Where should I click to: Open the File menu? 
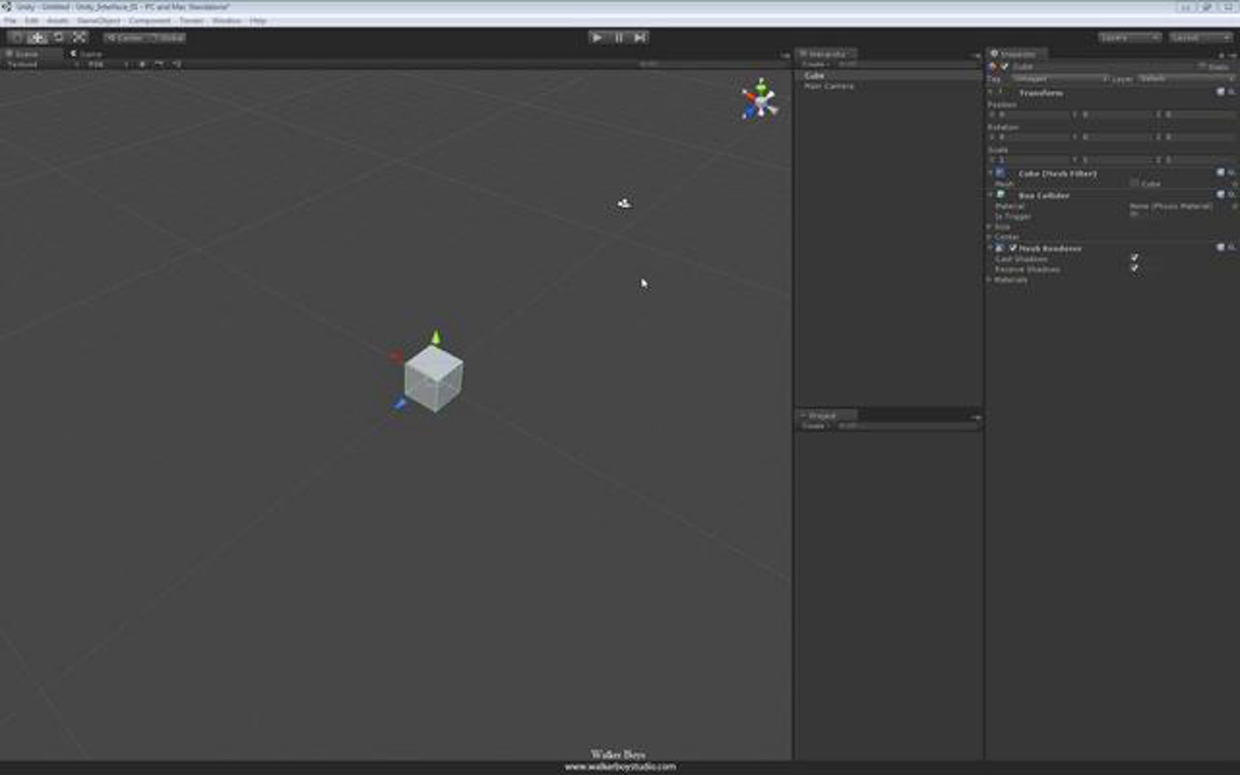[10, 21]
